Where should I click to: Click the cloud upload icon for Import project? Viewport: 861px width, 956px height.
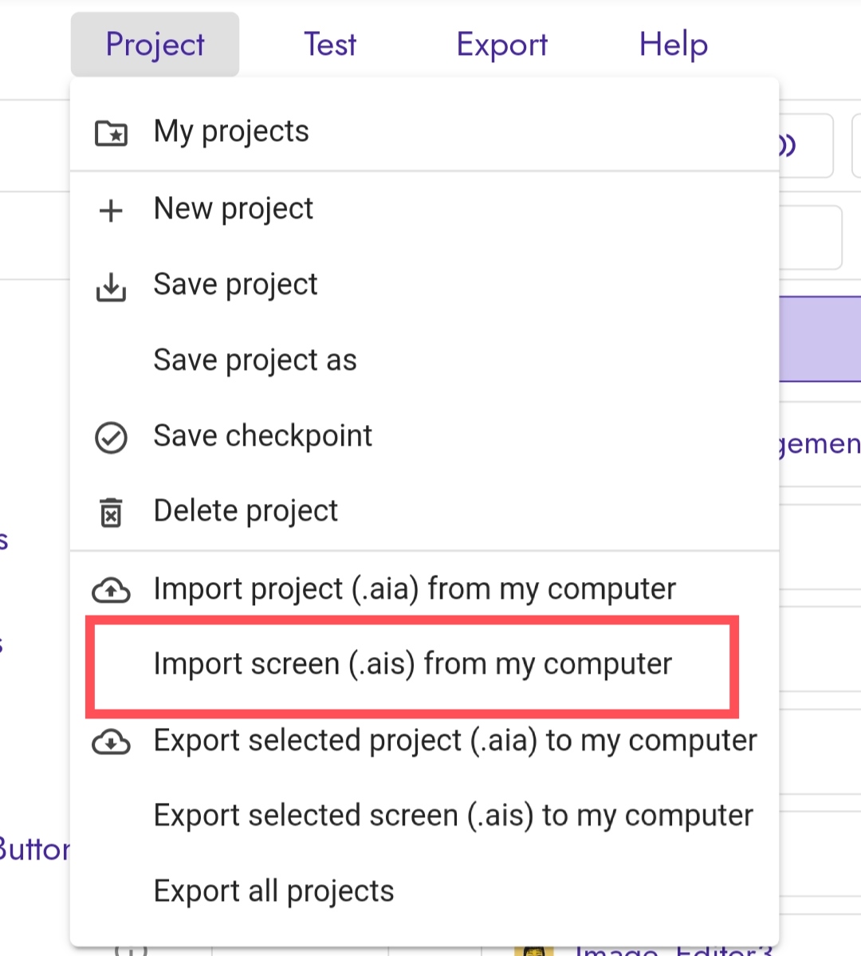point(111,589)
